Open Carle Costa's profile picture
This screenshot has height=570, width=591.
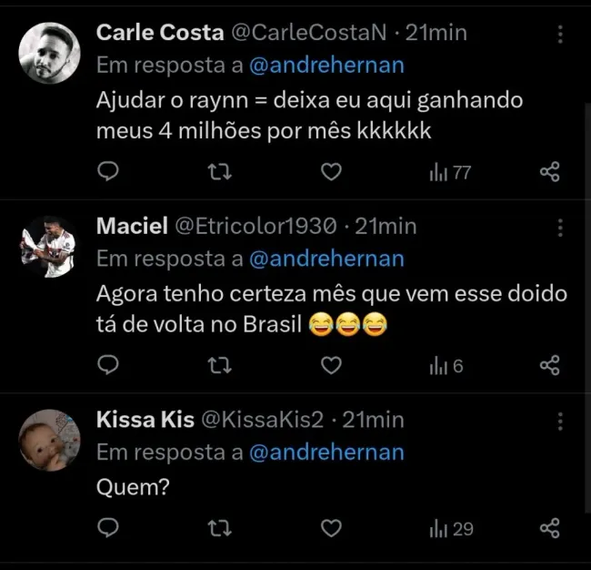point(49,53)
